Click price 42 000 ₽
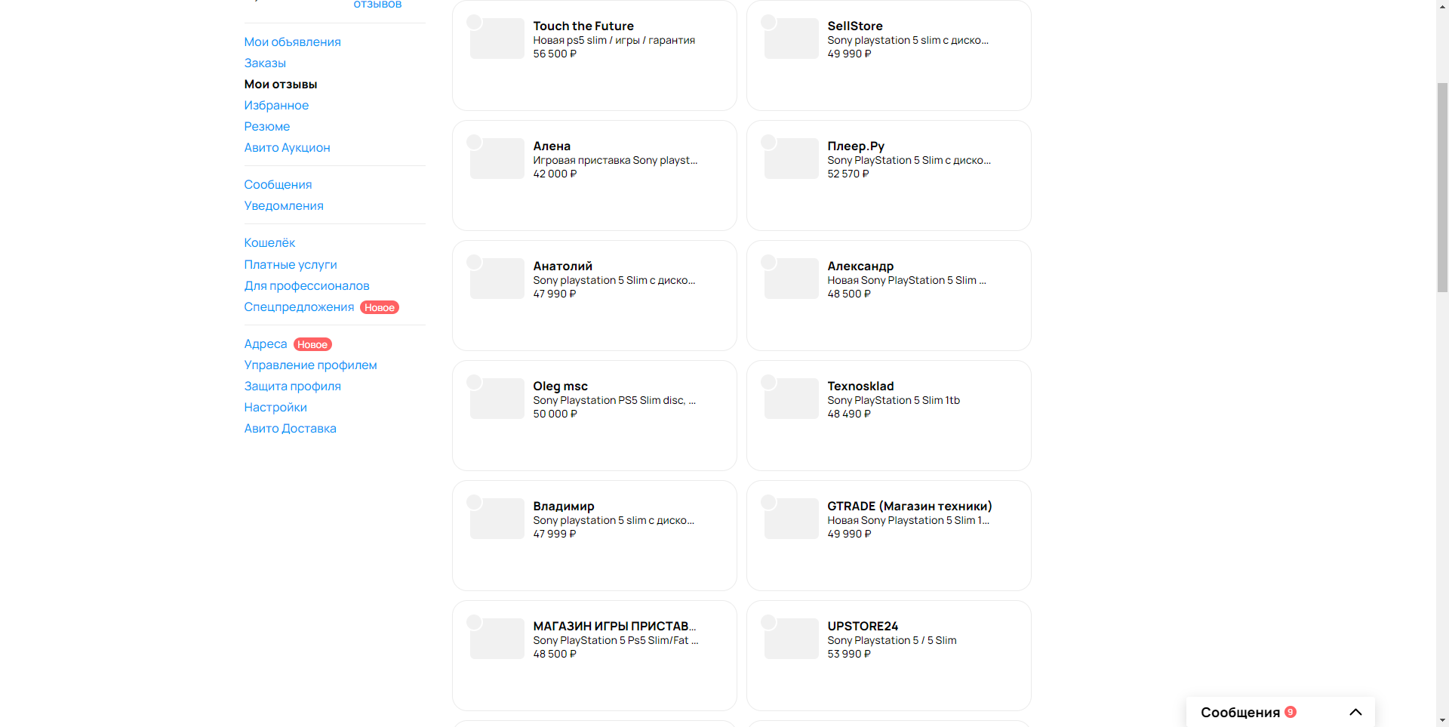Image resolution: width=1449 pixels, height=727 pixels. coord(555,174)
